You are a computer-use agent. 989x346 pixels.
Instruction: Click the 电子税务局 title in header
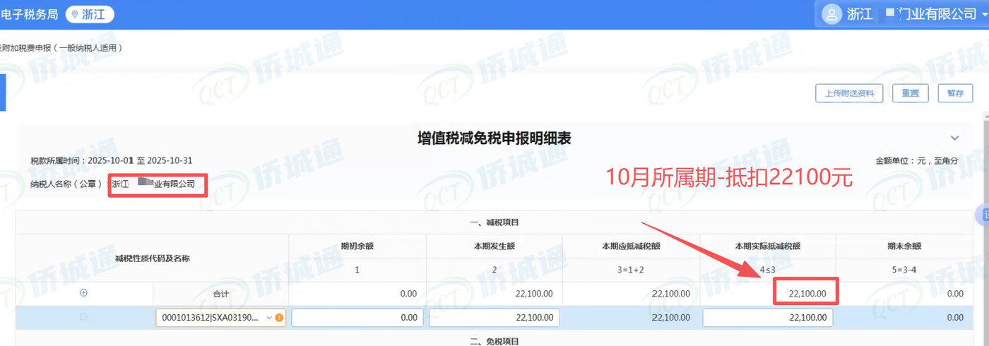pyautogui.click(x=29, y=14)
